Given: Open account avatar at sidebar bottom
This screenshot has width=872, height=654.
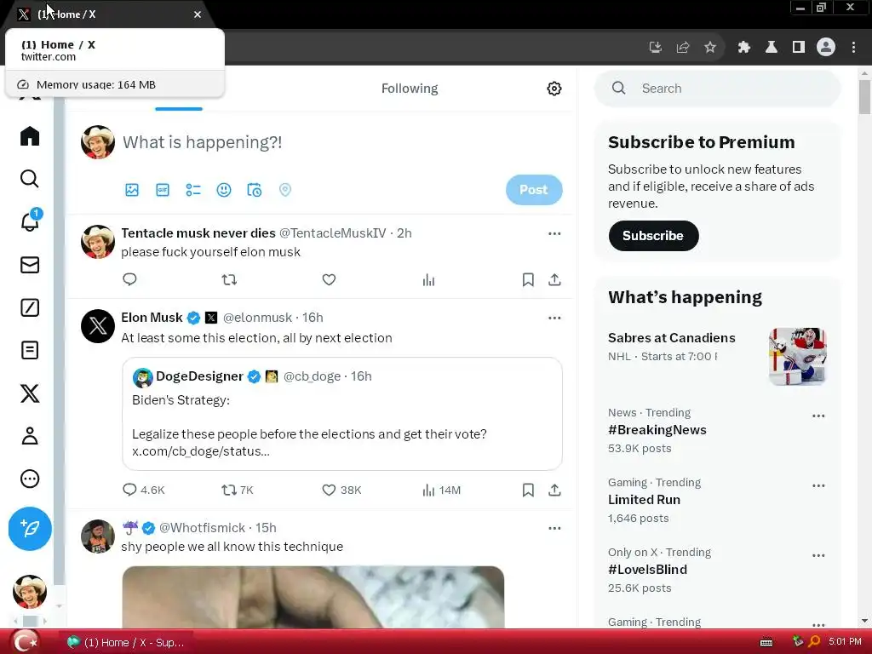Looking at the screenshot, I should (x=30, y=592).
